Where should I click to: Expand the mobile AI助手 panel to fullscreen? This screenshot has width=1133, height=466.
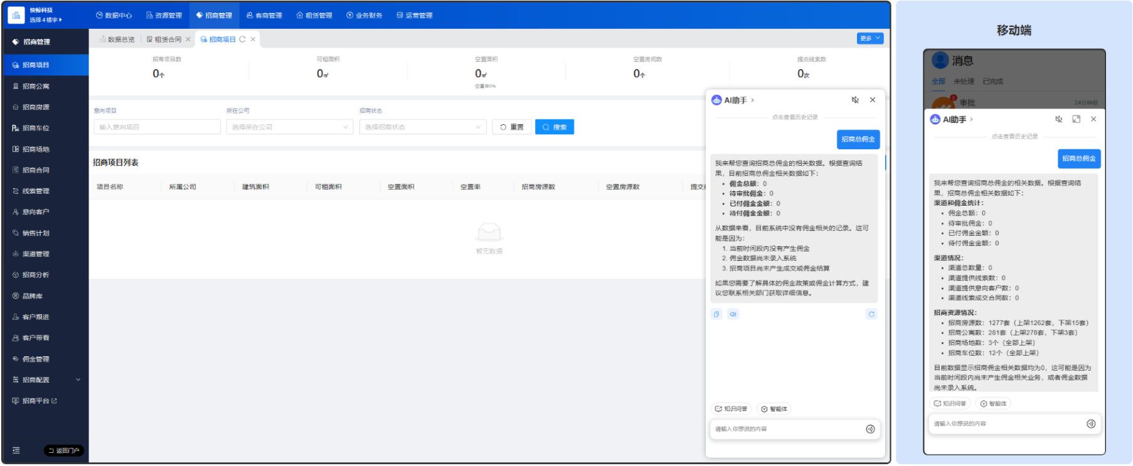tap(1076, 119)
